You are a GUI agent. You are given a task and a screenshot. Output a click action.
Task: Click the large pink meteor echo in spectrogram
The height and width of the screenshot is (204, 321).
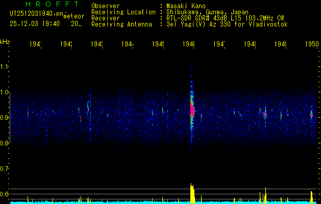pos(192,110)
